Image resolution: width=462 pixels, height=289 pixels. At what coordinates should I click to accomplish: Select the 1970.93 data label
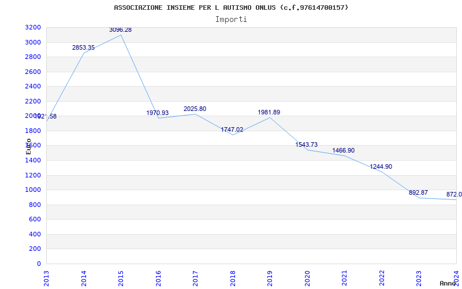tap(157, 113)
